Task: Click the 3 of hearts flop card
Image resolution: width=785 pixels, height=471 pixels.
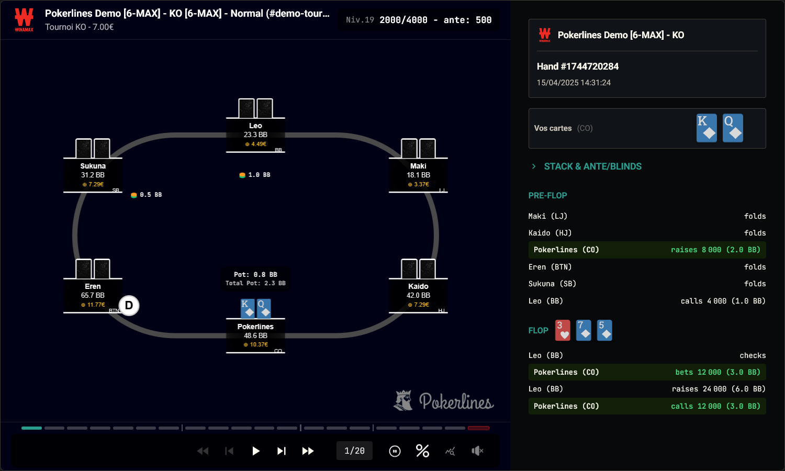Action: click(563, 330)
